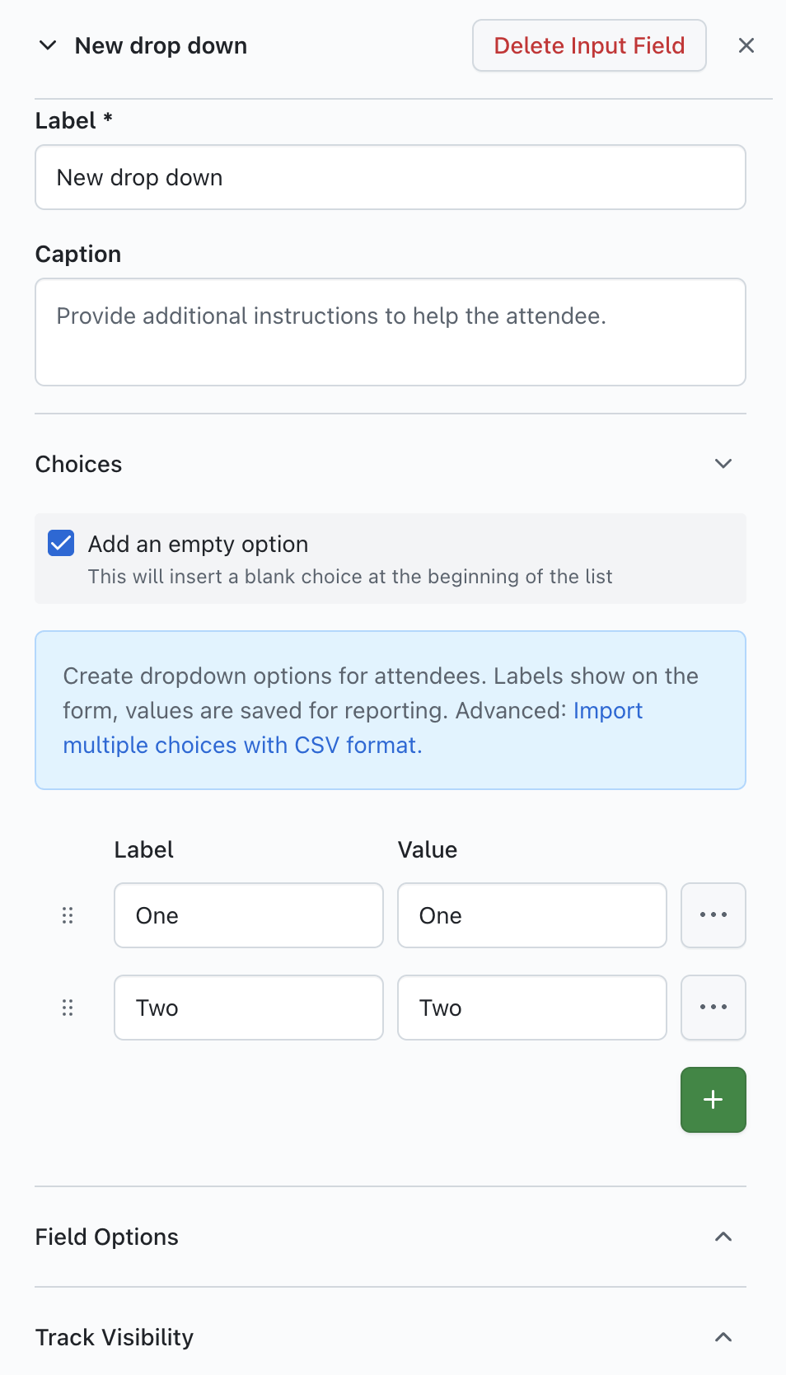Image resolution: width=786 pixels, height=1375 pixels.
Task: Expand the Track Visibility section
Action: (x=723, y=1337)
